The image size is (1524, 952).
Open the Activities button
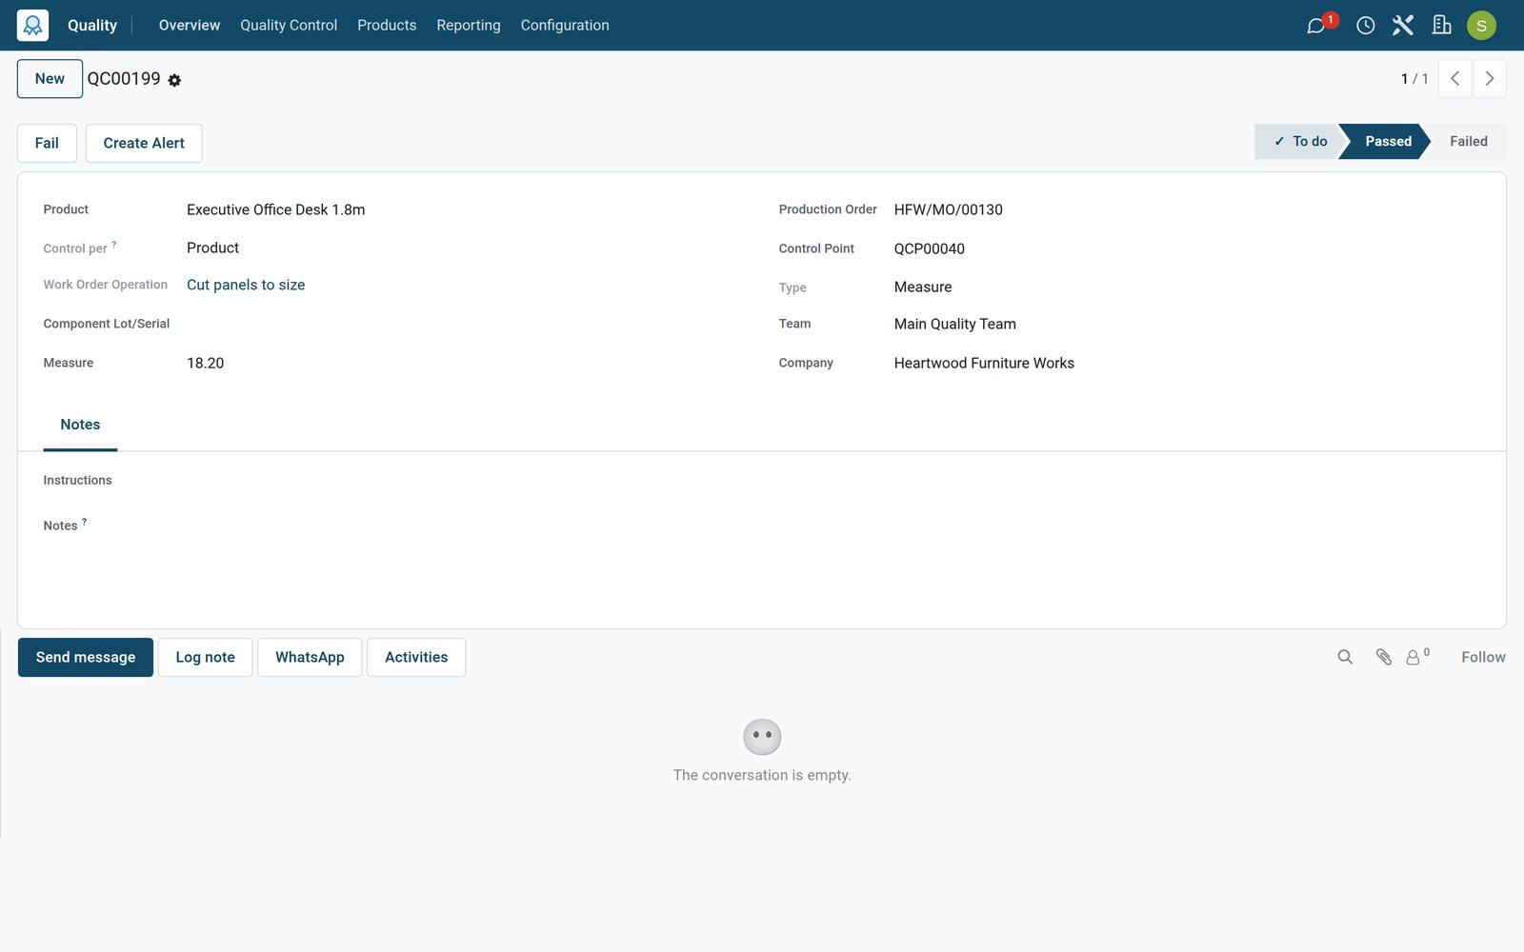[416, 657]
